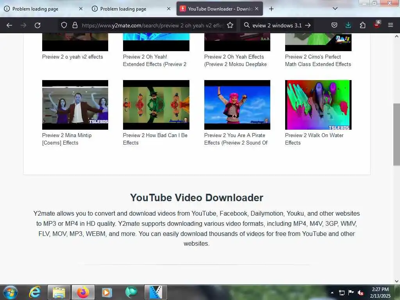This screenshot has width=400, height=300.
Task: Click Preview 2 Cirno's Perfect Math Class title
Action: pyautogui.click(x=318, y=61)
